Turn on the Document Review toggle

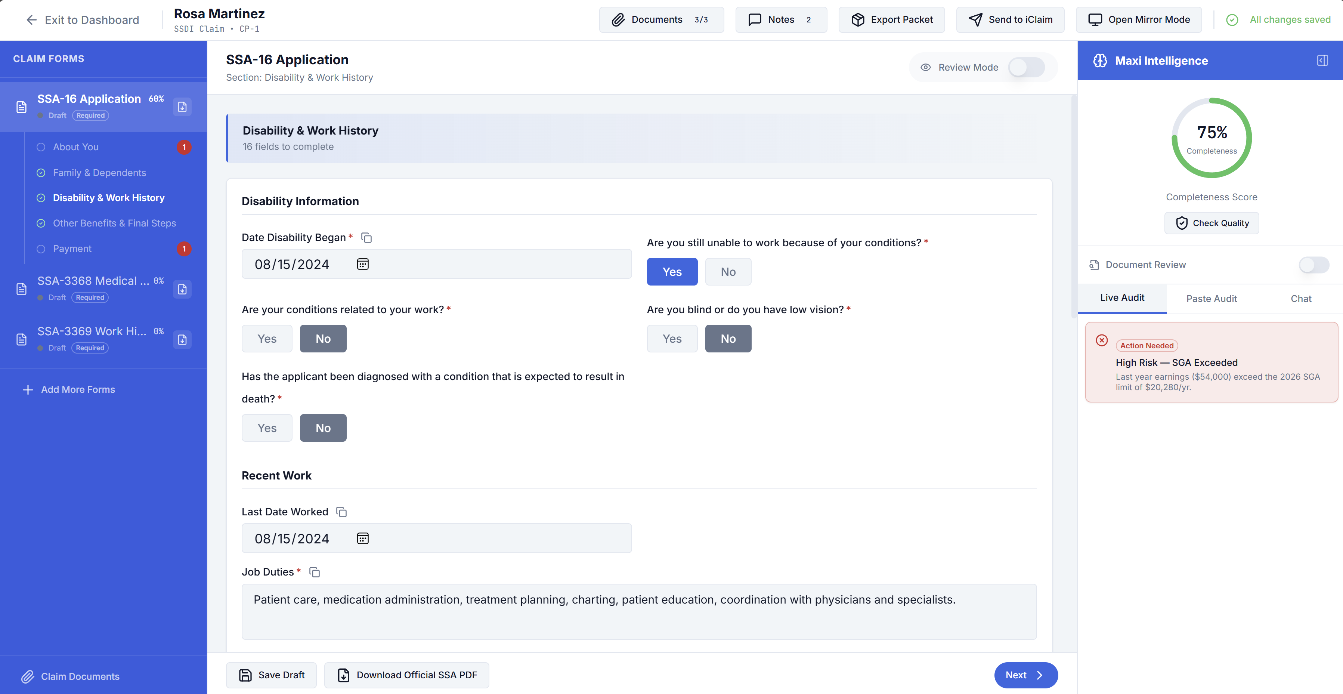point(1314,264)
